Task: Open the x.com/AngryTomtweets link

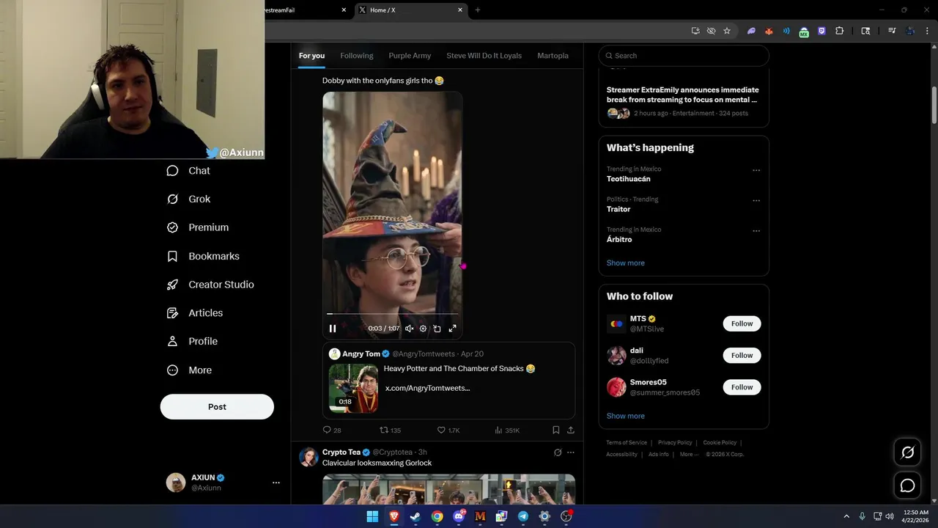Action: 428,388
